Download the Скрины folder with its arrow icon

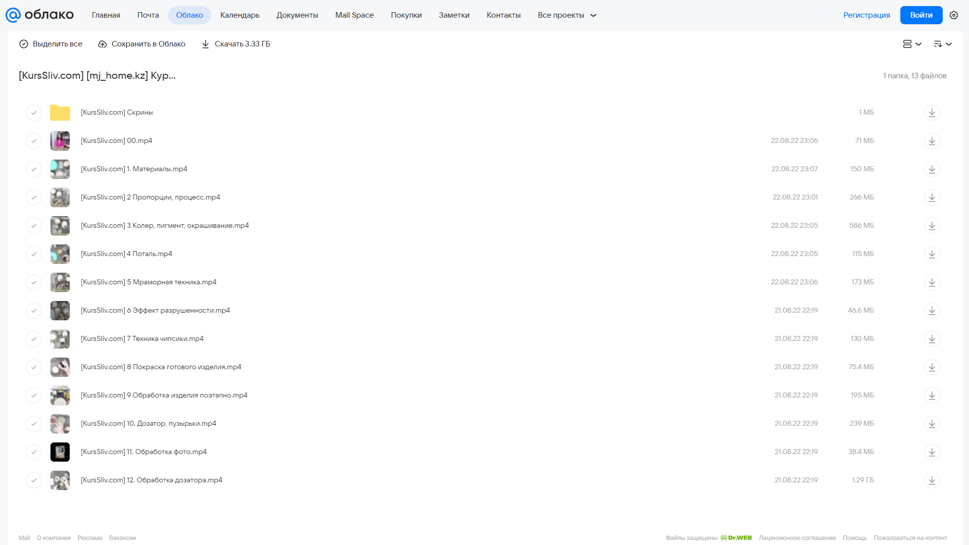pos(932,113)
